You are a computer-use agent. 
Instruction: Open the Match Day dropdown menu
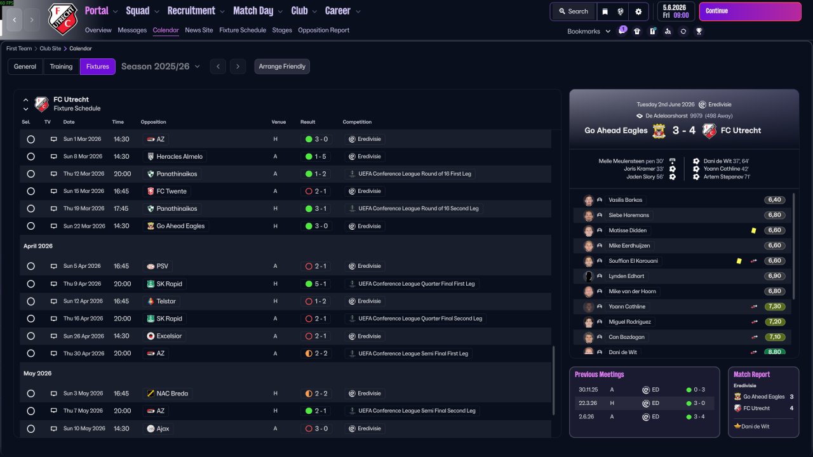click(259, 11)
